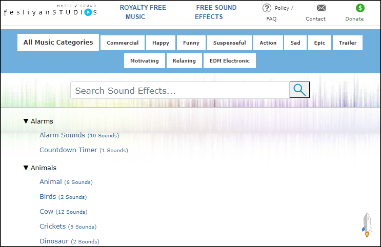381x247 pixels.
Task: Open Free Sound Effects menu
Action: 215,12
